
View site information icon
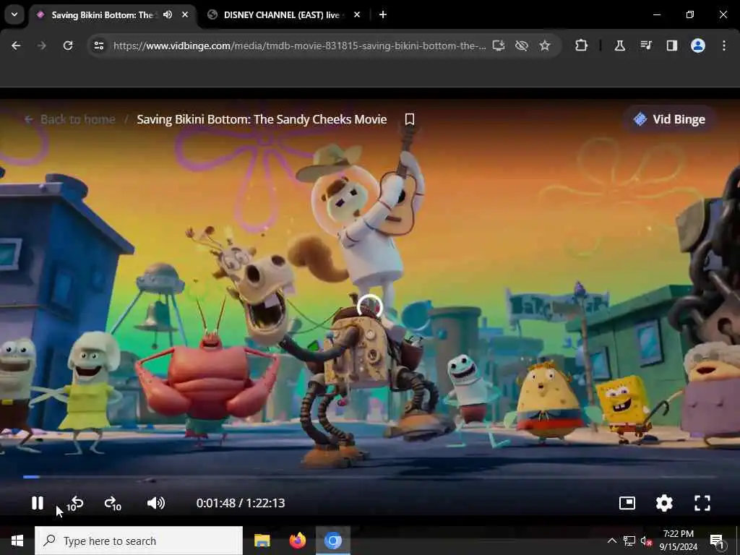[x=98, y=46]
